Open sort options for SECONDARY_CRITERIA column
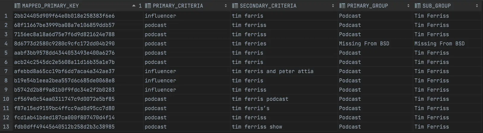 click(x=333, y=6)
